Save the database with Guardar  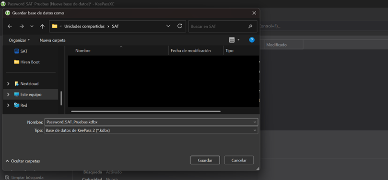pyautogui.click(x=205, y=160)
